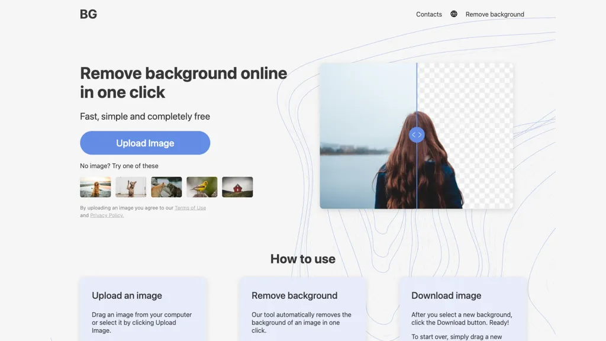Click the chevron handle on the comparison slider
Screen dimensions: 606x341
pos(417,134)
